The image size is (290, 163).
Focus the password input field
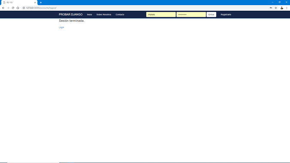(x=191, y=15)
